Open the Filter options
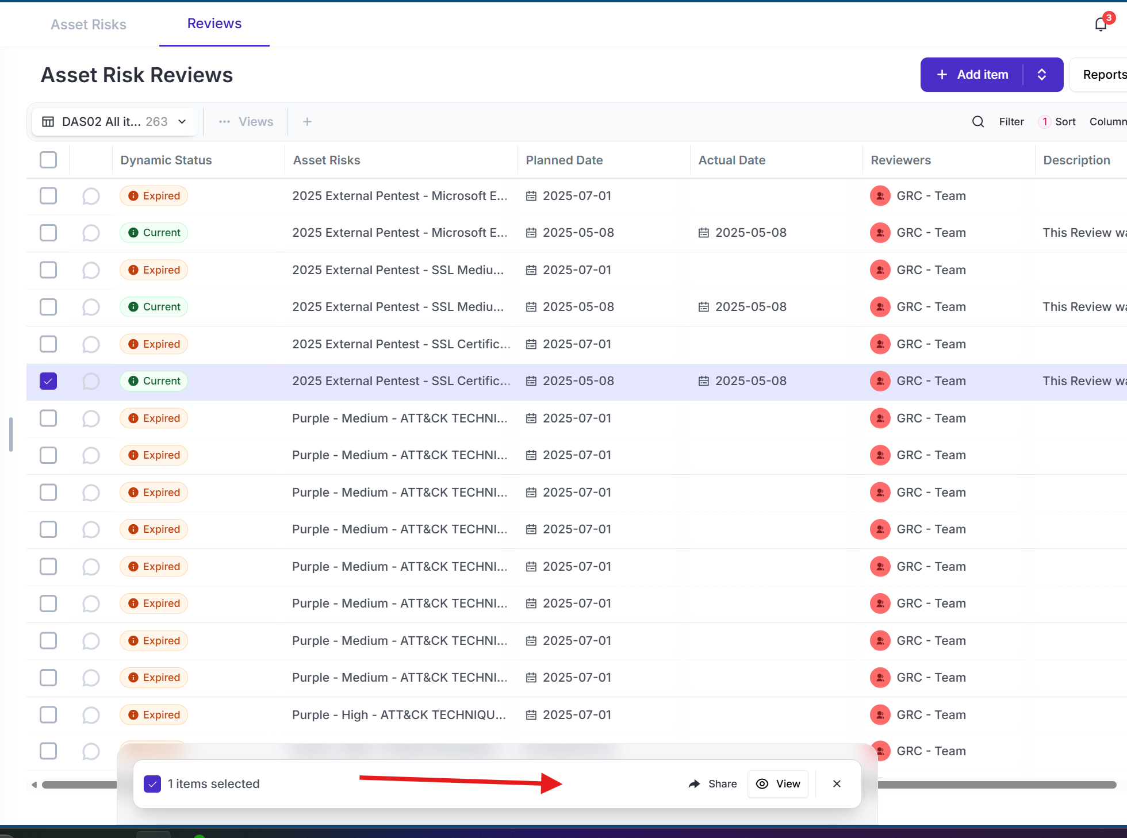Screen dimensions: 1127x838 tap(1011, 121)
